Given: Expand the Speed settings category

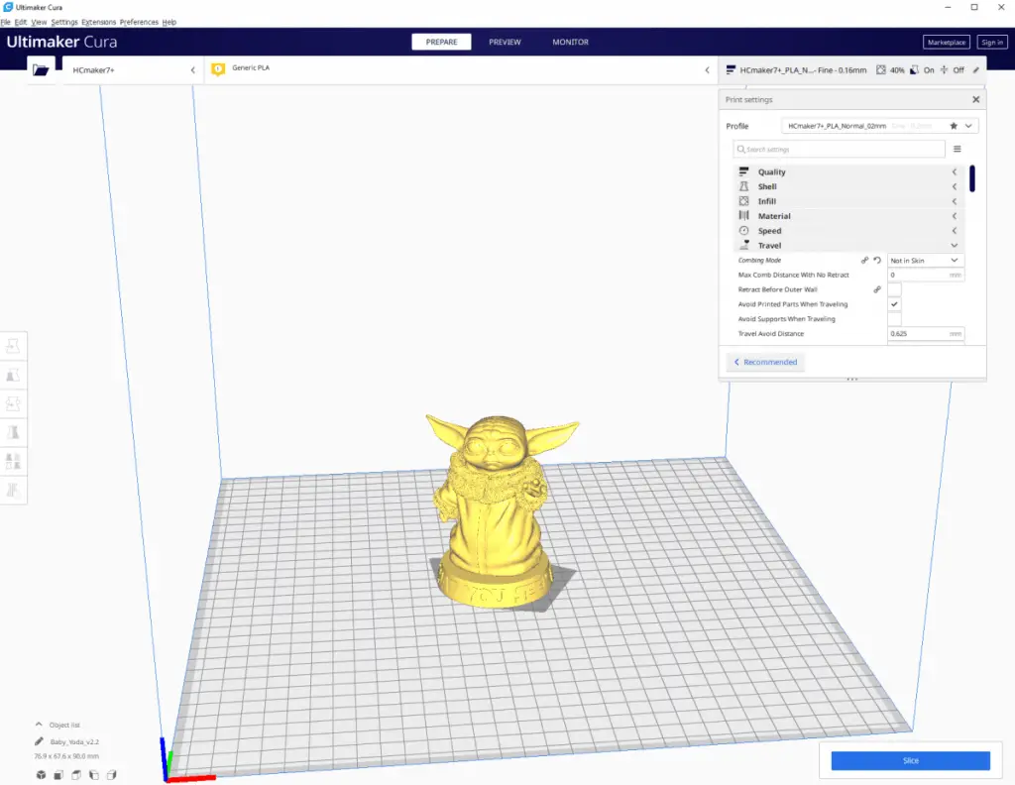Looking at the screenshot, I should [x=848, y=231].
